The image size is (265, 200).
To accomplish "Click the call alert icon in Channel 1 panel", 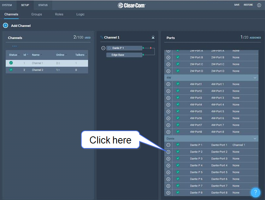I will [x=153, y=37].
